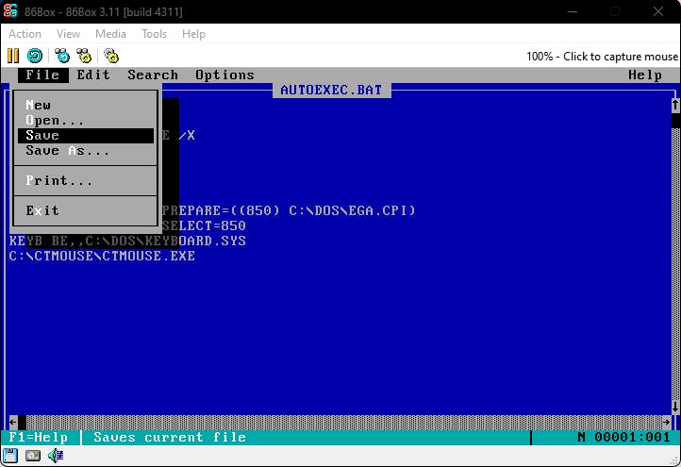Click the PREPARE=((850) C:\DOS\EGA.CPI) line
The image size is (681, 467).
(x=289, y=210)
